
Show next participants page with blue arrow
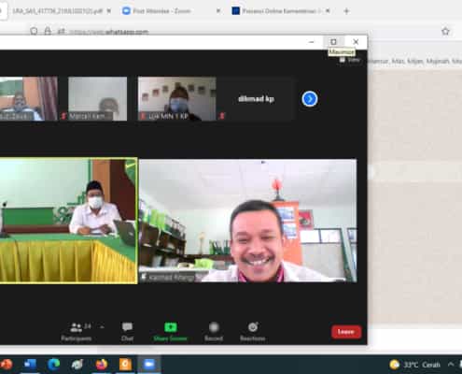(310, 99)
